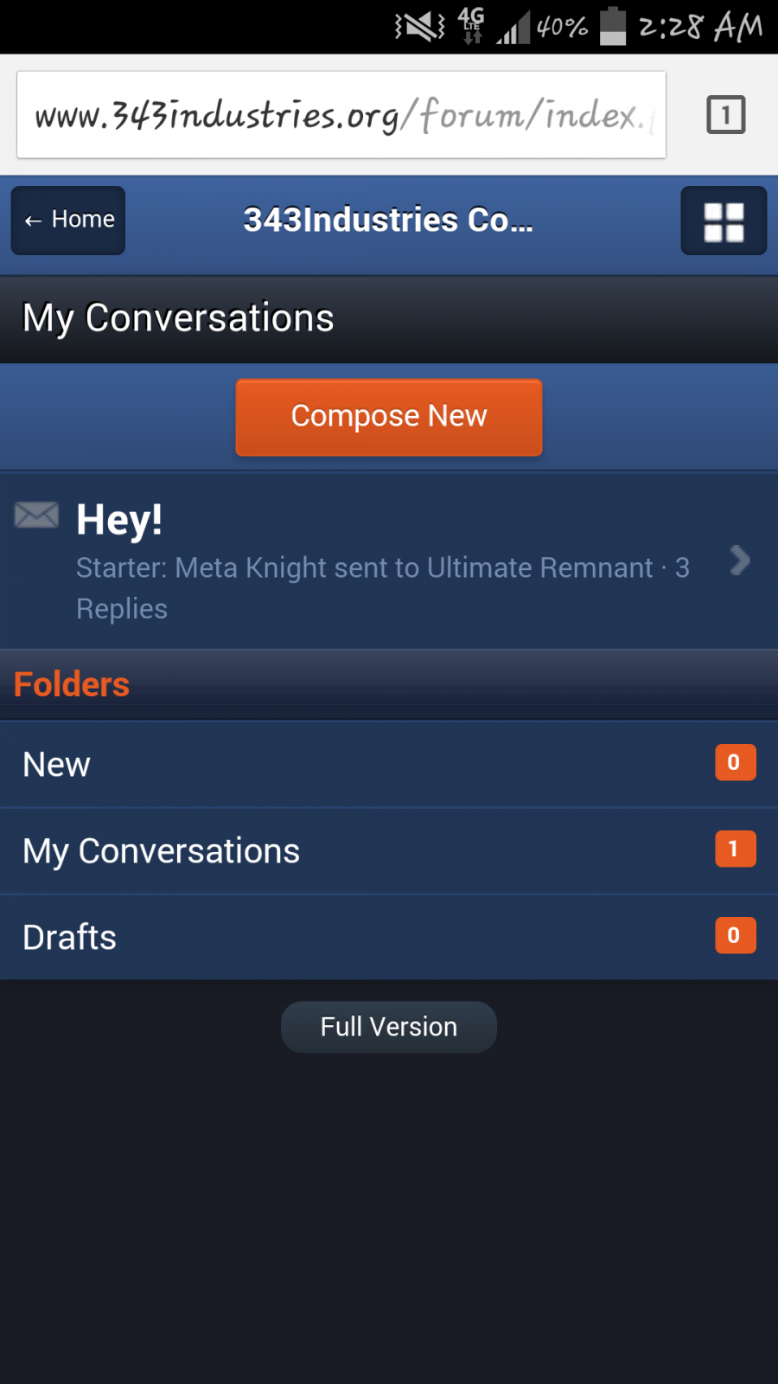This screenshot has width=778, height=1384.
Task: Click the Compose New button
Action: coord(389,417)
